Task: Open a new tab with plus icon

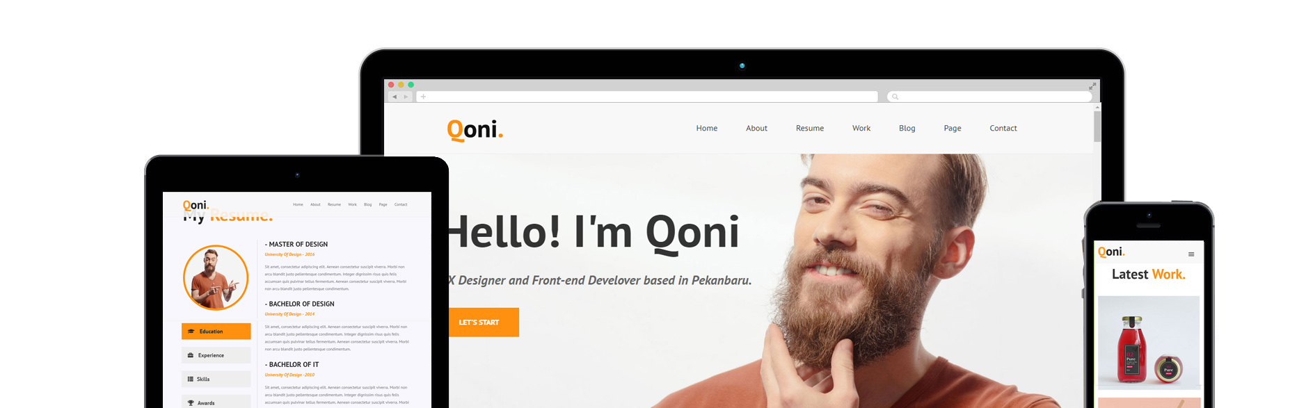Action: coord(423,97)
